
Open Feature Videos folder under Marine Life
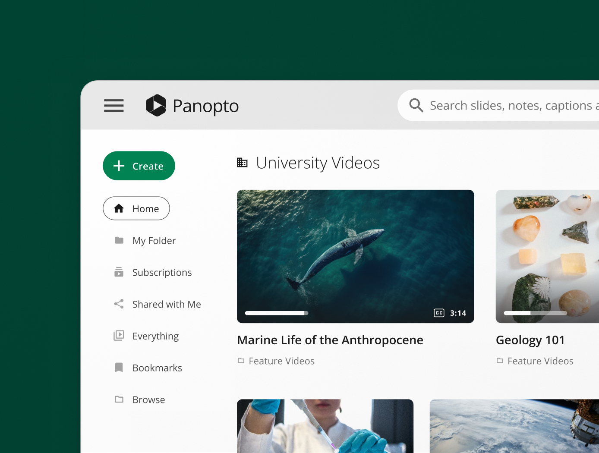point(281,361)
